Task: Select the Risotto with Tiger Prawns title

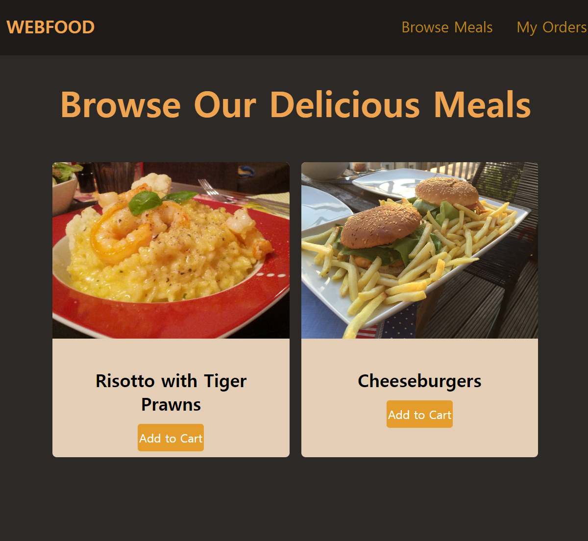Action: [171, 393]
